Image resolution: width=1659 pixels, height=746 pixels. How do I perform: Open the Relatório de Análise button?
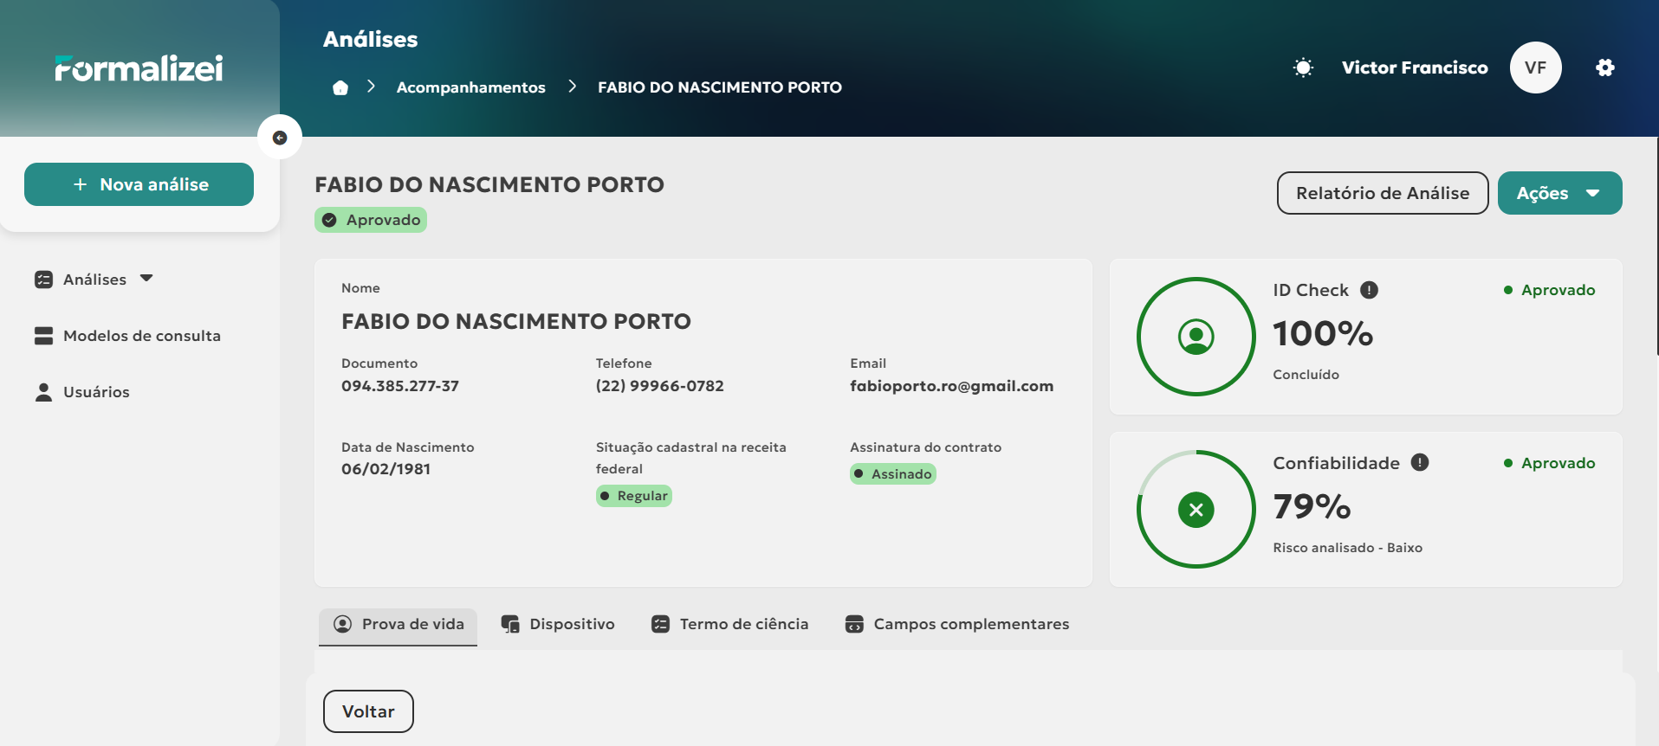click(1383, 193)
